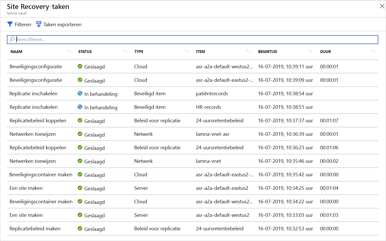This screenshot has height=241, width=386.
Task: Click 'Beveiligd item' type for patiëntrecords
Action: (150, 93)
